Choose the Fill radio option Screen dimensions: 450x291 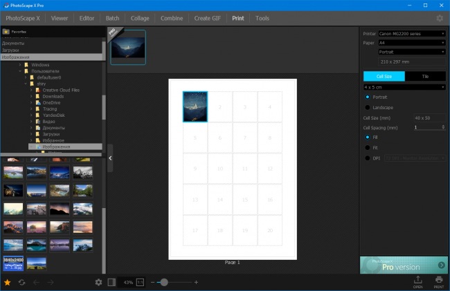click(368, 137)
